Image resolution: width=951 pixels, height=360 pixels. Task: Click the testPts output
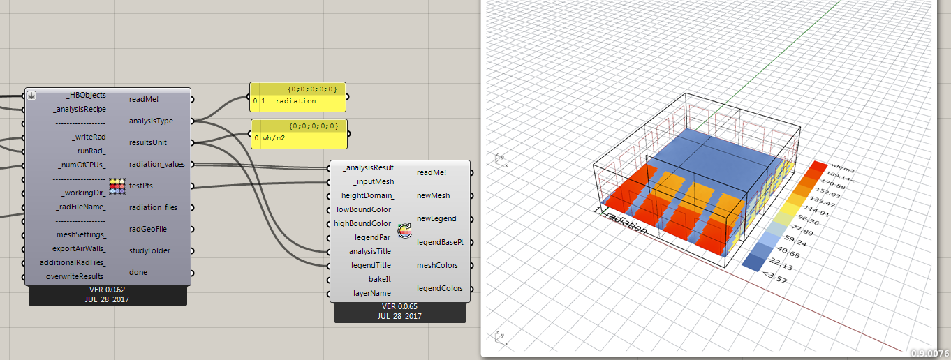point(140,186)
